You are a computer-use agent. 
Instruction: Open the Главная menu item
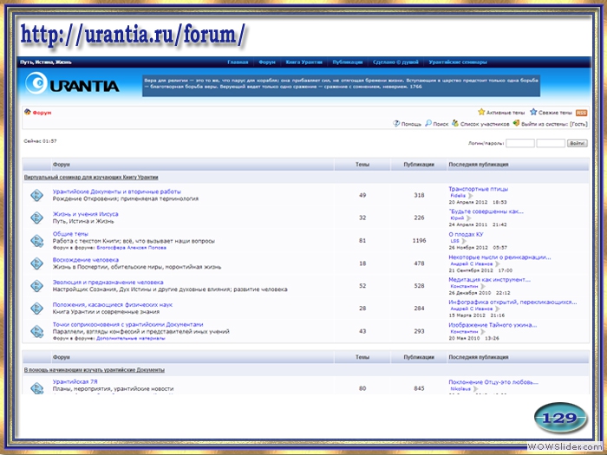click(x=238, y=62)
